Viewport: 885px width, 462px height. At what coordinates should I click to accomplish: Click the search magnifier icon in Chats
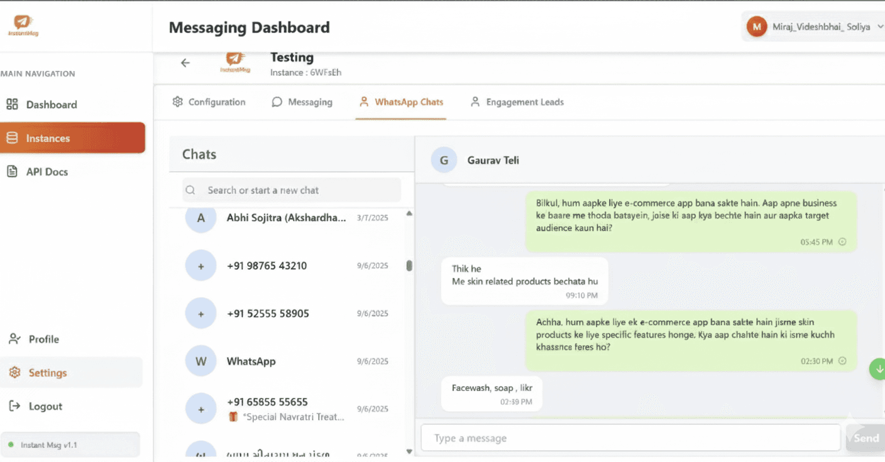coord(190,190)
